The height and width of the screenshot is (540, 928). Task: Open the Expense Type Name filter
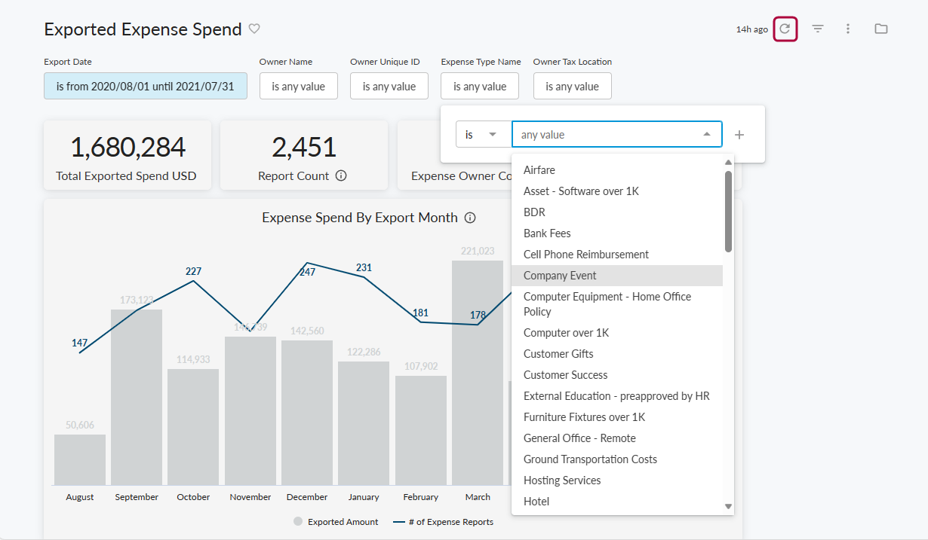(480, 86)
